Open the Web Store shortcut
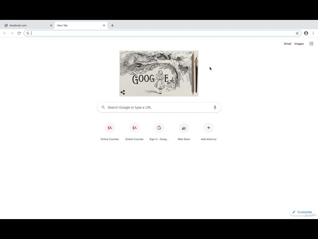 coord(184,131)
